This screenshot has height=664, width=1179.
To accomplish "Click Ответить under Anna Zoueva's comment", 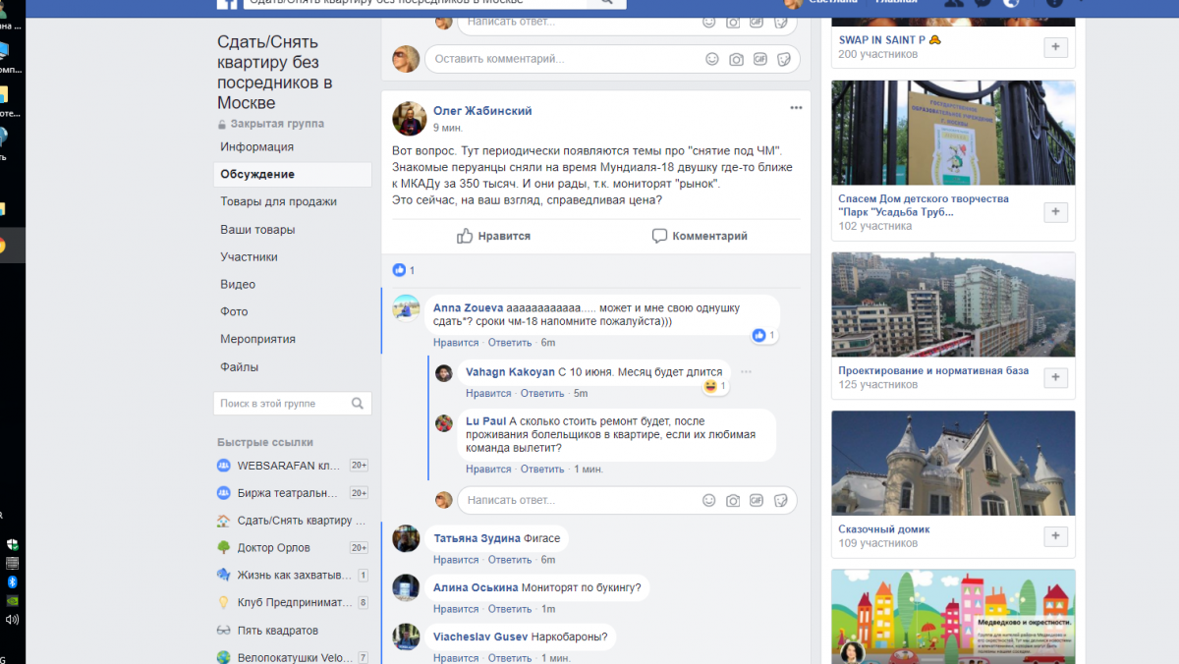I will (510, 343).
